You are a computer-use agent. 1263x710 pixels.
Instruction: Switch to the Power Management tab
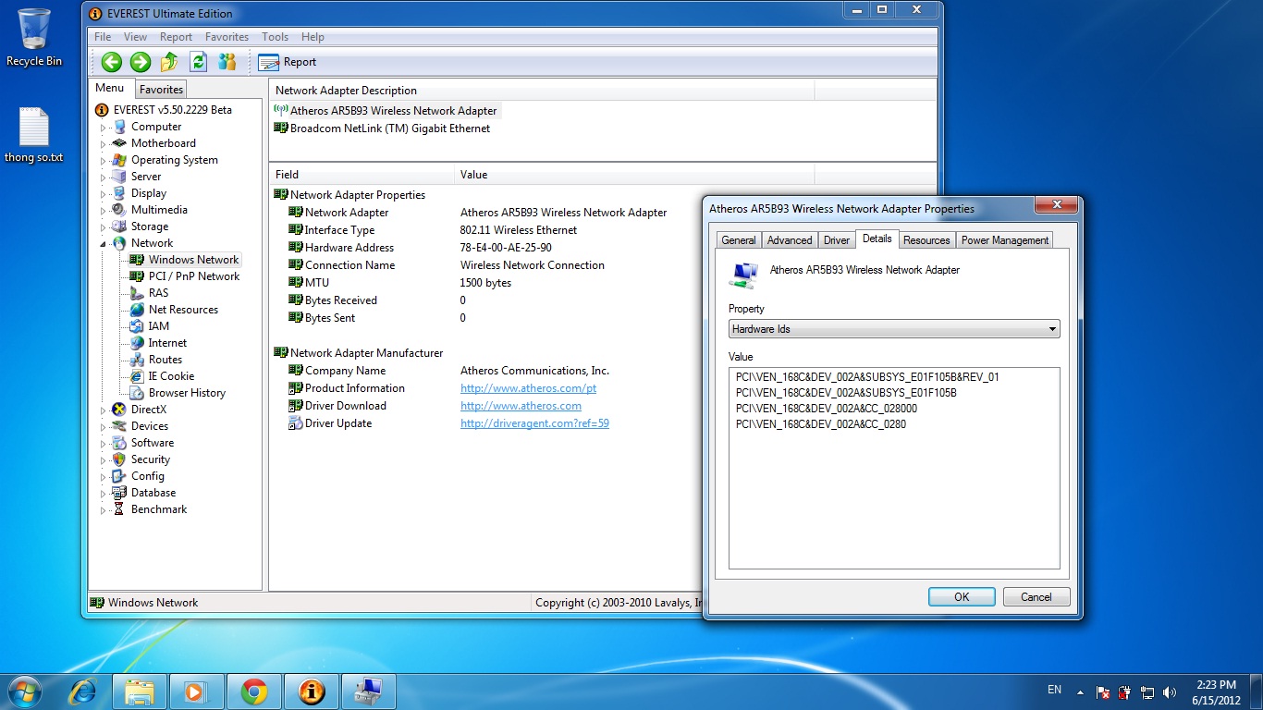coord(1005,240)
